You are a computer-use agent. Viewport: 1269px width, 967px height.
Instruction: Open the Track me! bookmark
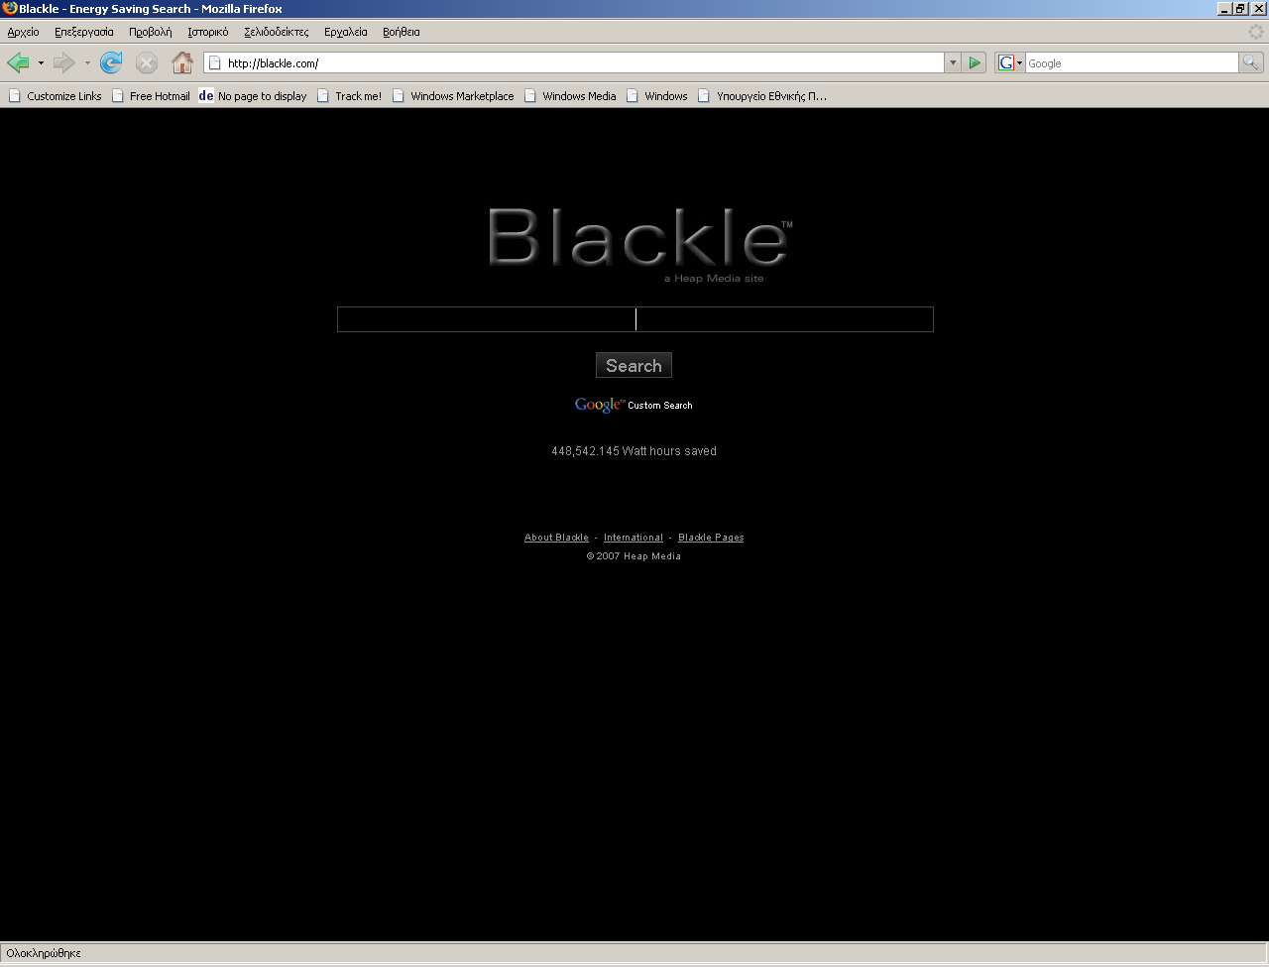pos(349,96)
